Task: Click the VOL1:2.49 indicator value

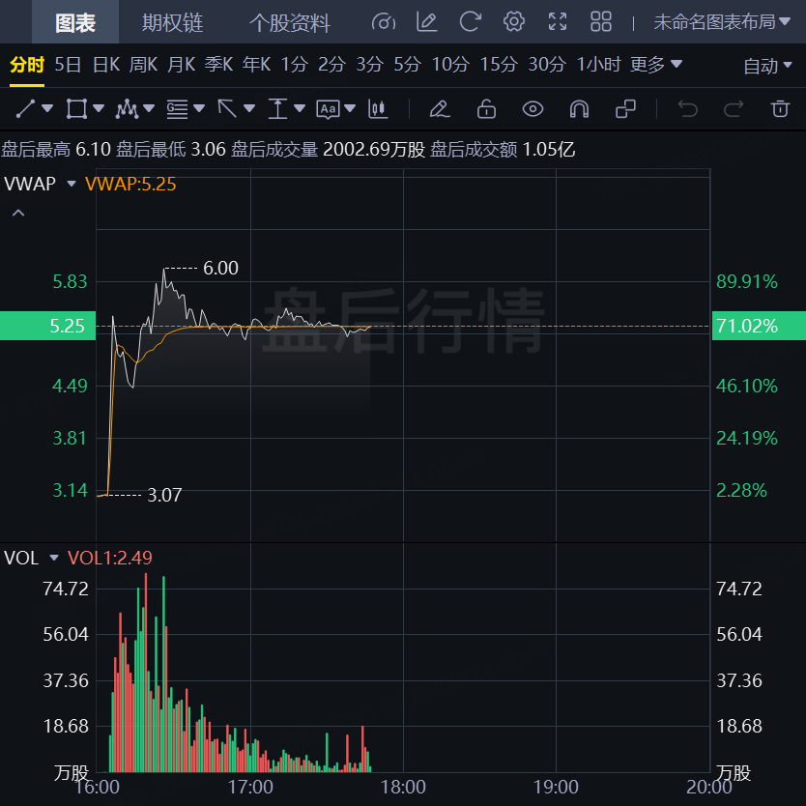Action: click(x=110, y=558)
